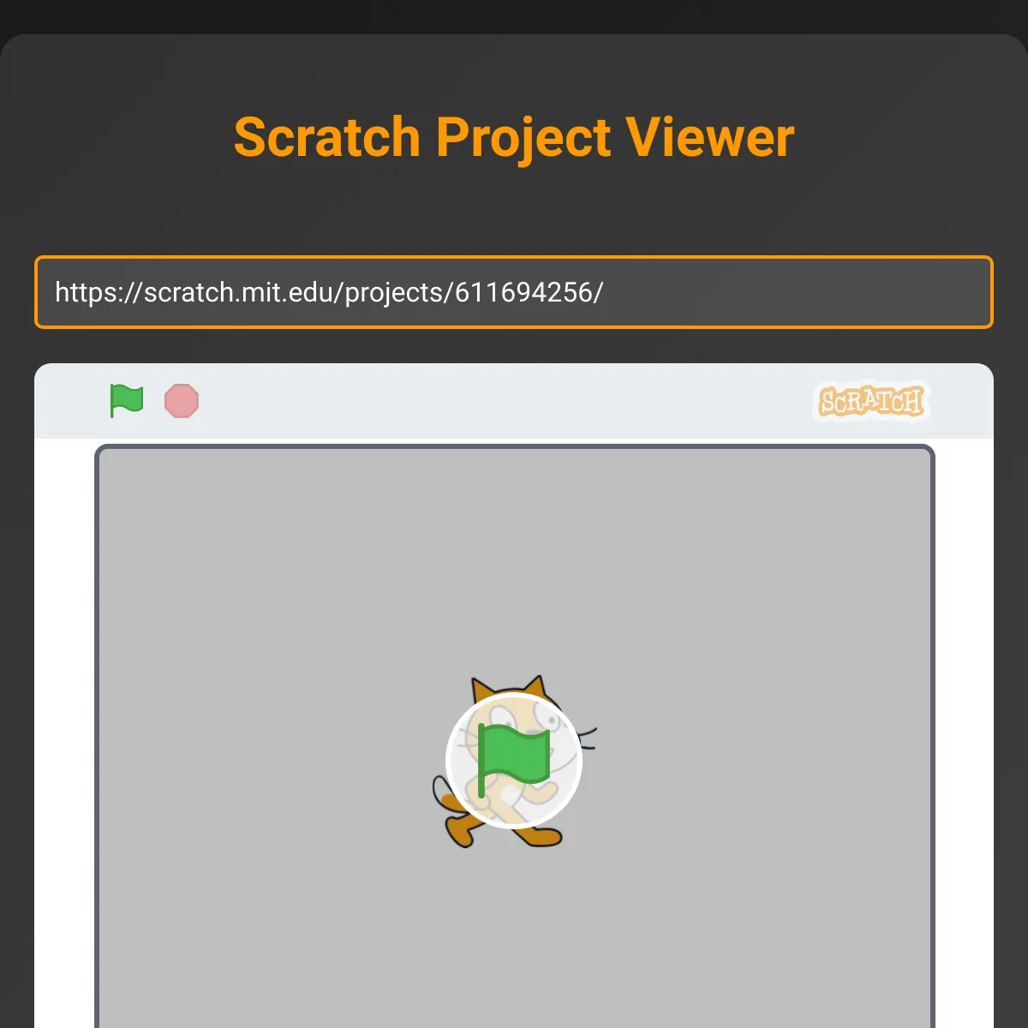Viewport: 1028px width, 1028px height.
Task: Stop the project with the red octagon
Action: pyautogui.click(x=182, y=401)
